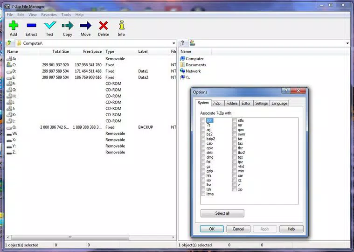The image size is (354, 252).
Task: Check the zip association checkbox
Action: click(235, 189)
